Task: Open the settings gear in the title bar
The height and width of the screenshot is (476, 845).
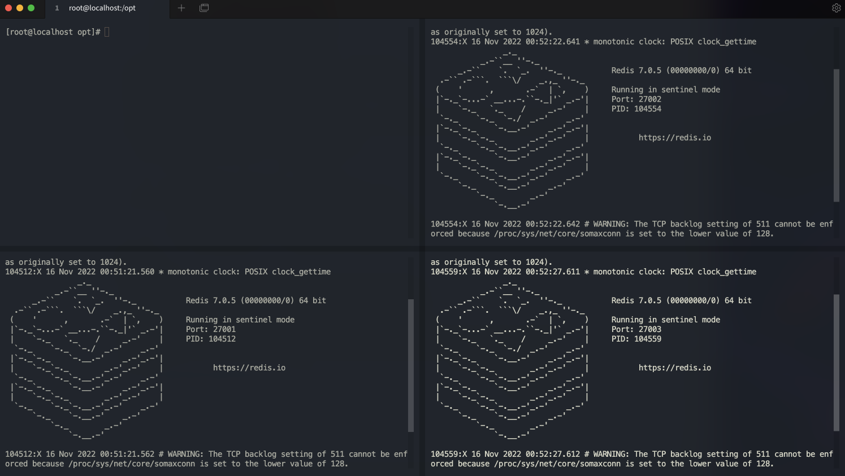Action: (x=836, y=8)
